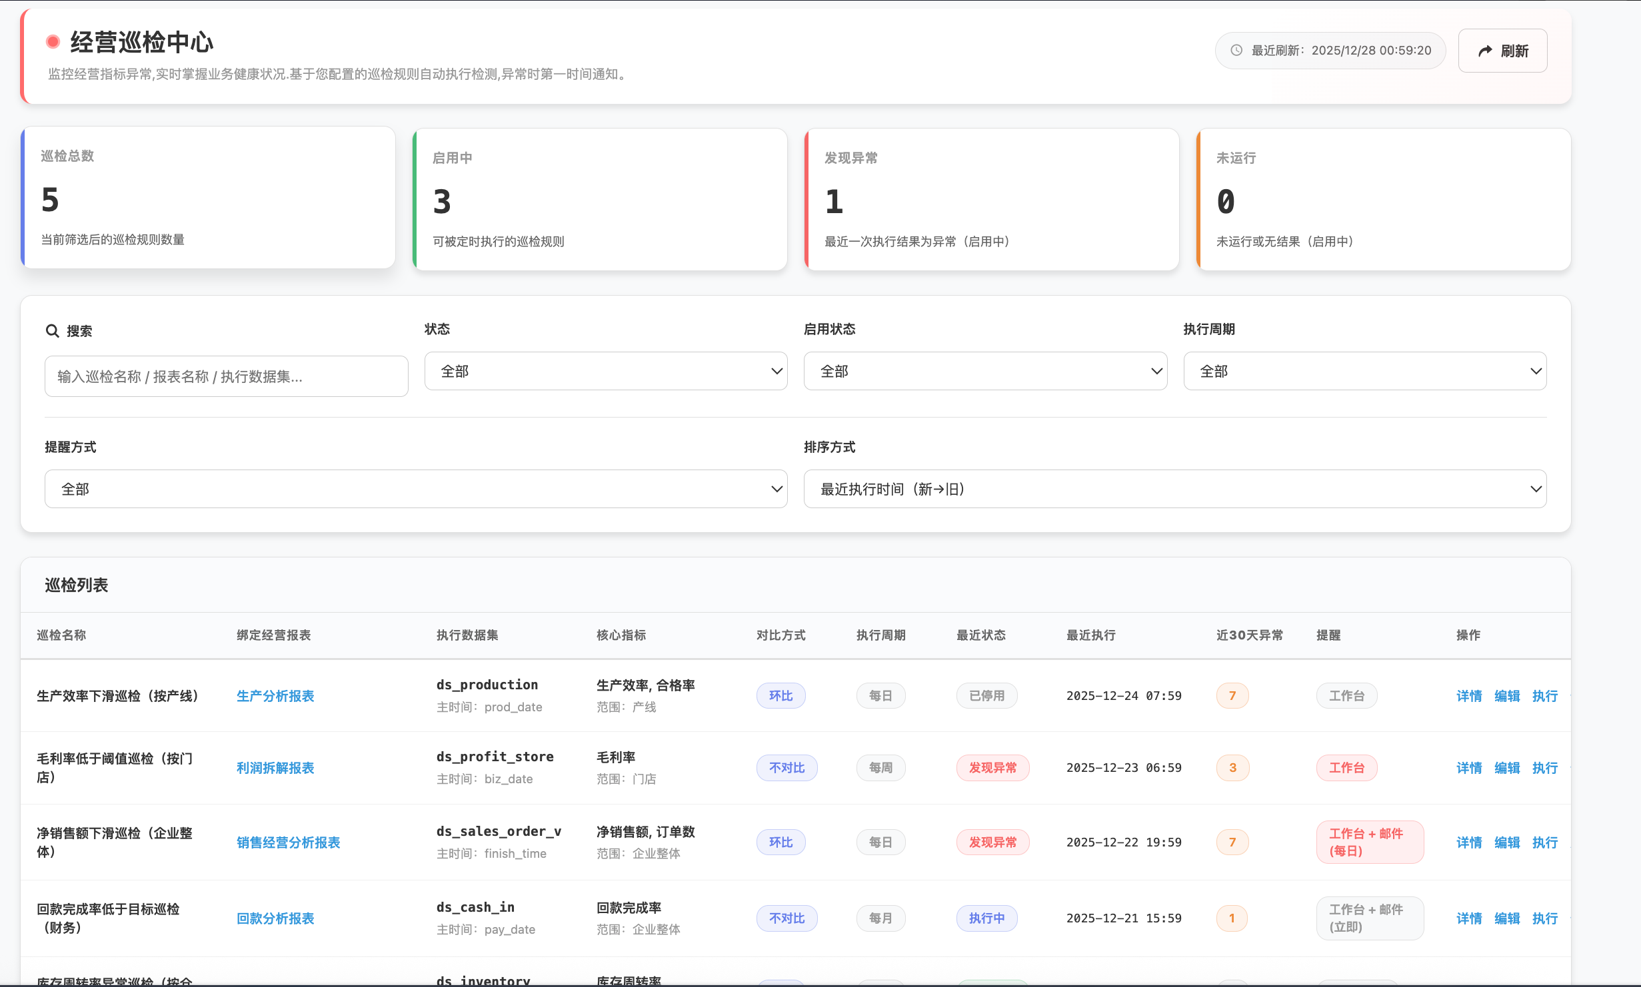This screenshot has width=1641, height=987.
Task: Click the 环比 comparison badge for 生产效率下滑巡检
Action: [781, 695]
